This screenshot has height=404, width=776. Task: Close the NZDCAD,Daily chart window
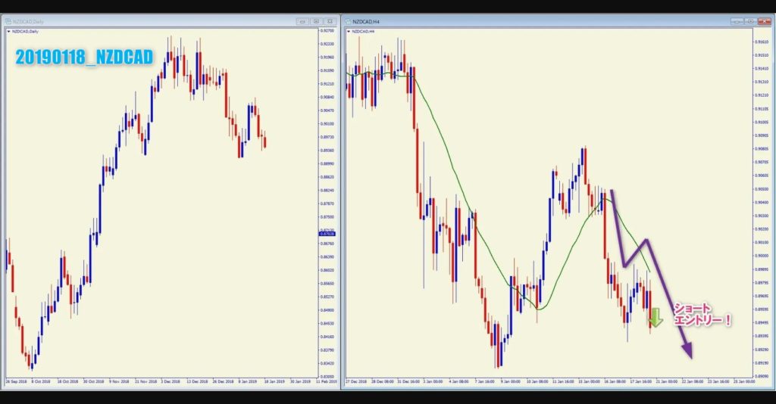tap(330, 22)
